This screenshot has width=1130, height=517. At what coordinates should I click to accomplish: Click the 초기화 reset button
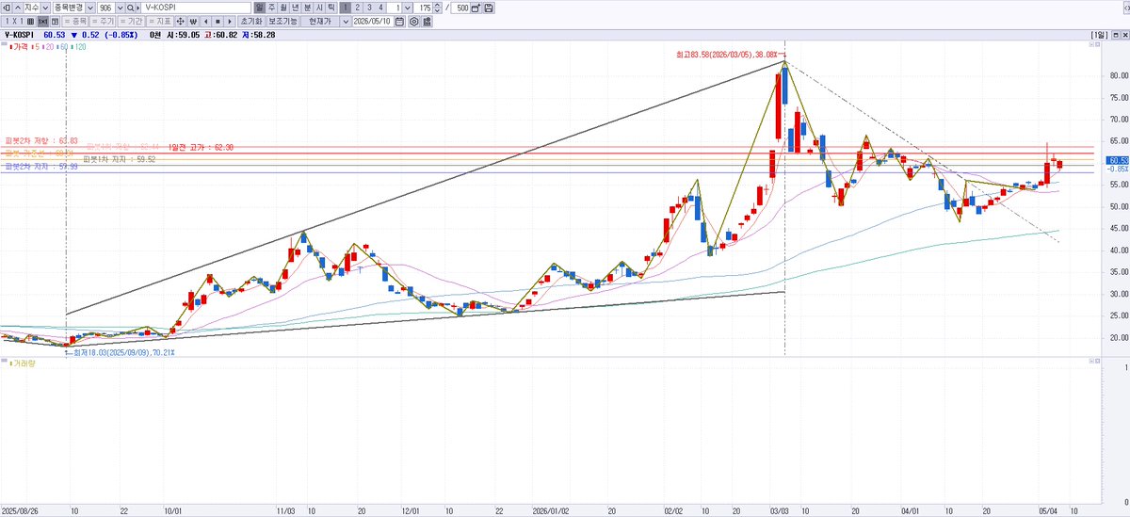250,21
